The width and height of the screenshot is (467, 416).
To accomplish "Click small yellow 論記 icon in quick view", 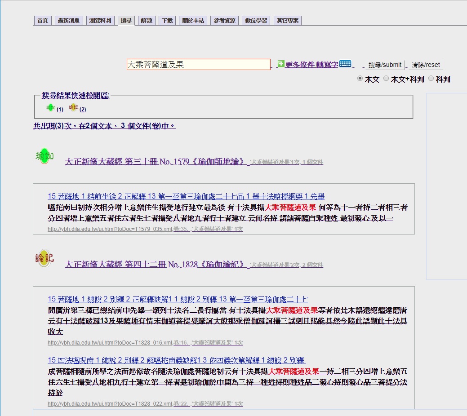I will coord(73,108).
